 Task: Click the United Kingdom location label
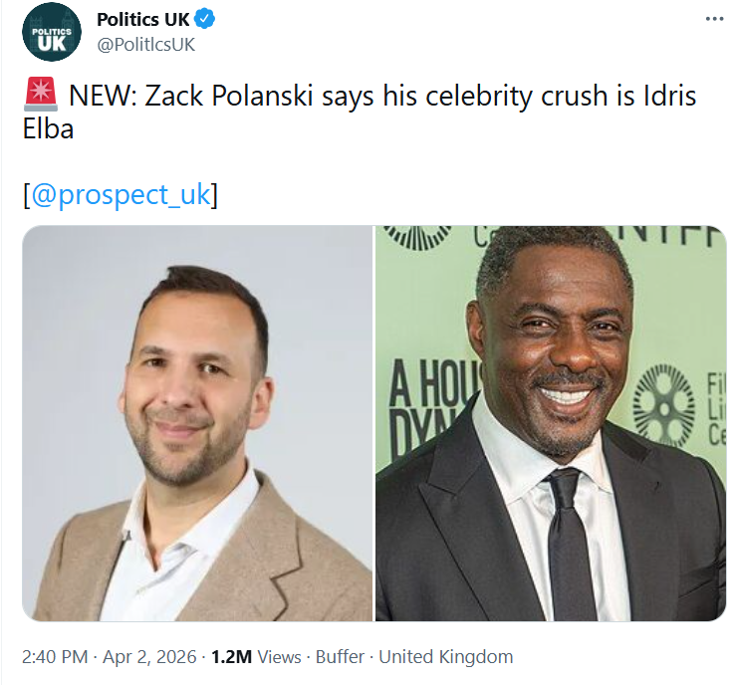click(x=448, y=657)
